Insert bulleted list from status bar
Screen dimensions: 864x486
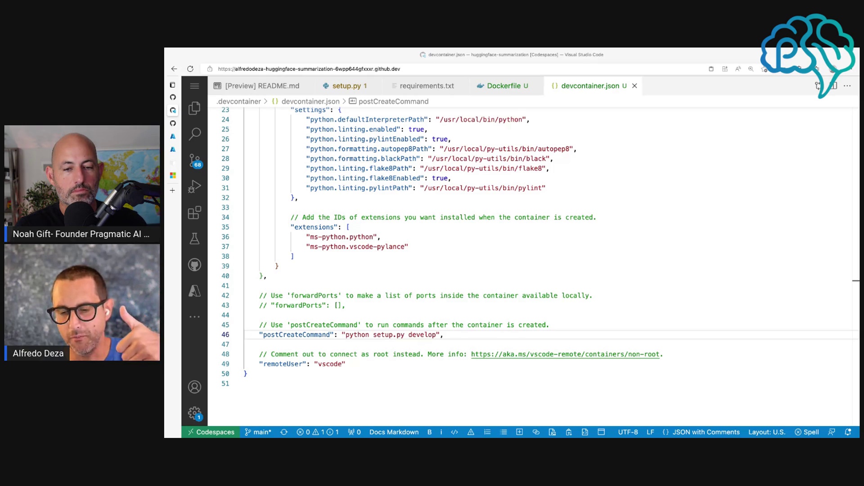point(504,432)
